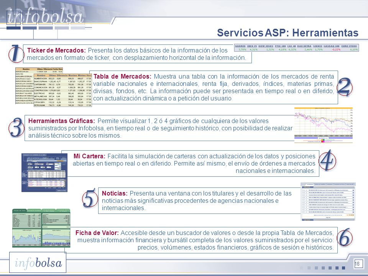Click the slide page number 18
368x276 pixels.
point(357,264)
